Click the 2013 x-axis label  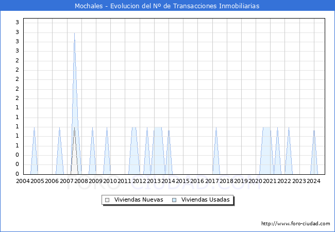point(154,181)
